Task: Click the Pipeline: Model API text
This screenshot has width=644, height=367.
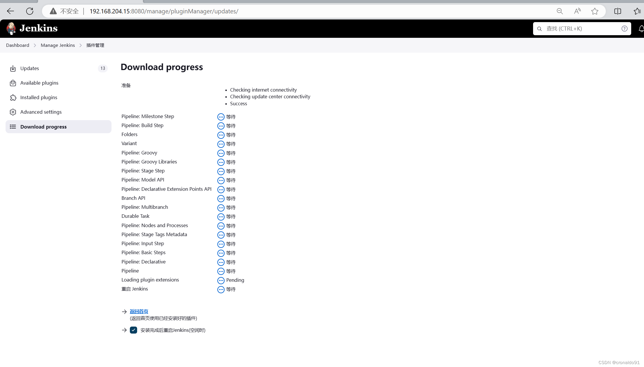Action: [143, 180]
